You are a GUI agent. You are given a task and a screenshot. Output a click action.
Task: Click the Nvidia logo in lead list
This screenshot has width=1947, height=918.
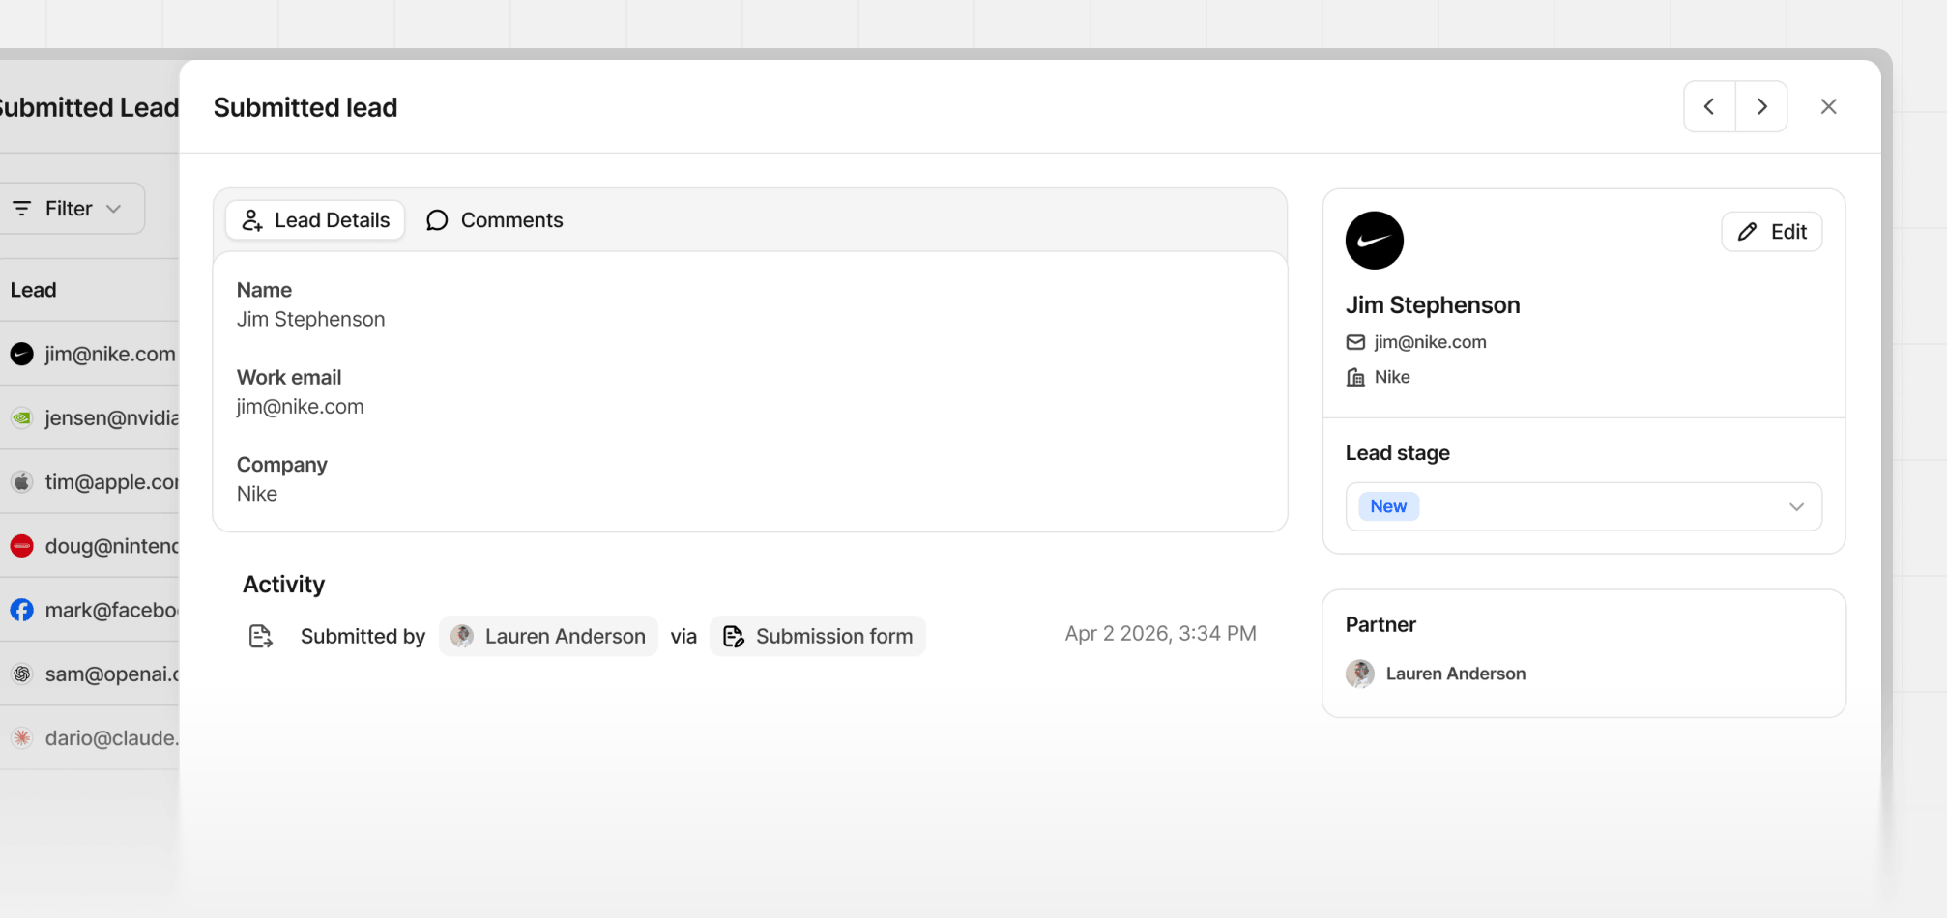click(x=21, y=417)
